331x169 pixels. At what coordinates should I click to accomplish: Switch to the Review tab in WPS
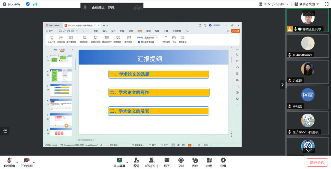click(x=148, y=31)
